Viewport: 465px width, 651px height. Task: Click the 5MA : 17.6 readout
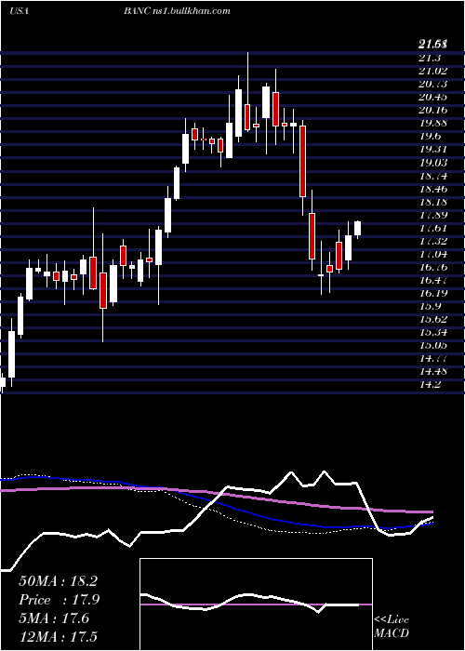pyautogui.click(x=54, y=618)
